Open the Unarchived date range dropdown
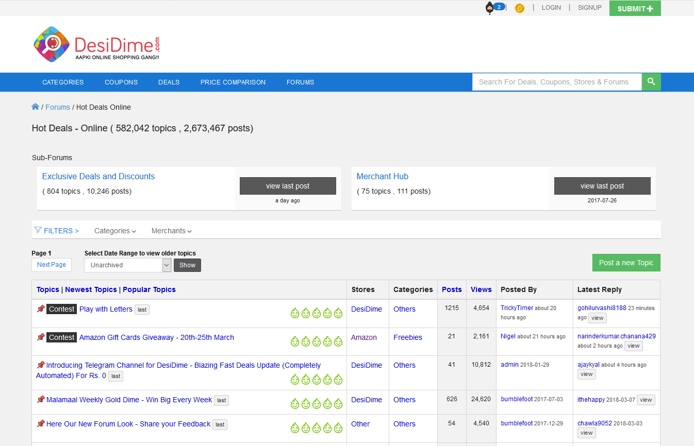694x446 pixels. click(127, 265)
